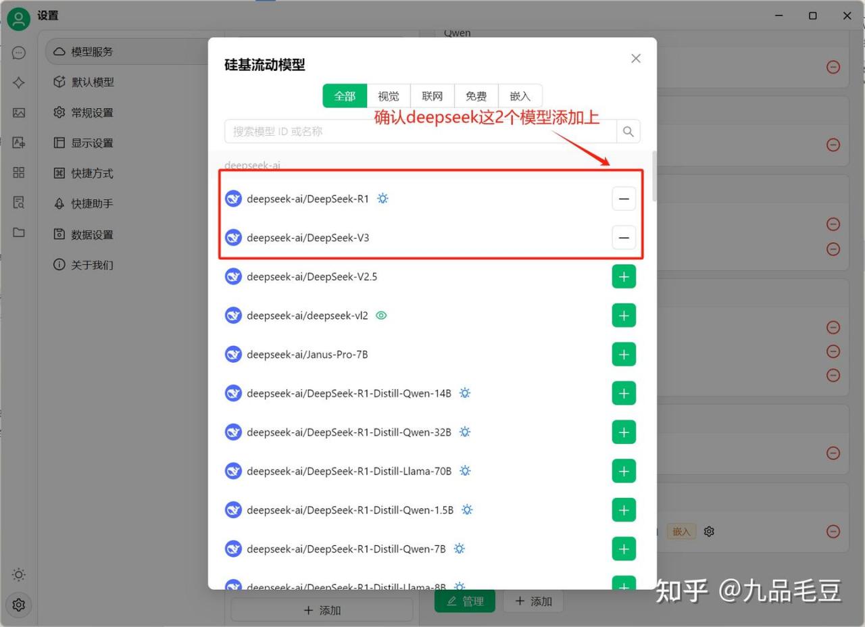
Task: Click reasoning icon beside DeepSeek-R1-Distill-Qwen-1.5B
Action: (x=467, y=510)
